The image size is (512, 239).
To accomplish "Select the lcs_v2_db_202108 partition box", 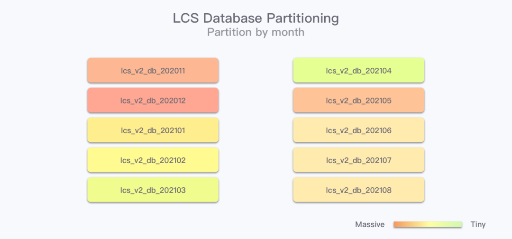I will 358,190.
